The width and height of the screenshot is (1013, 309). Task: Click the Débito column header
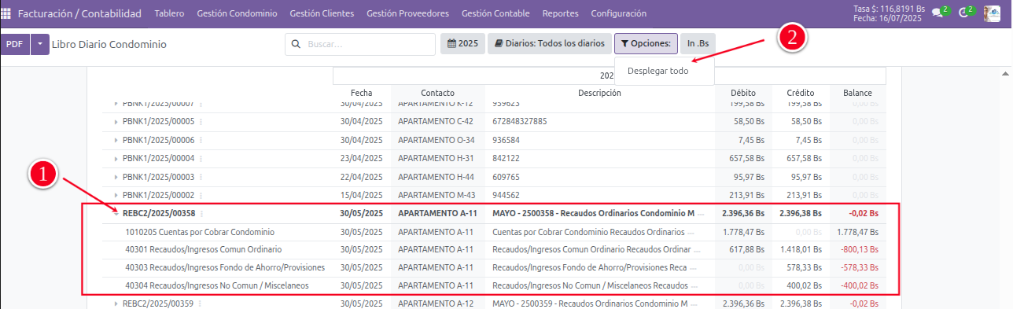click(742, 93)
